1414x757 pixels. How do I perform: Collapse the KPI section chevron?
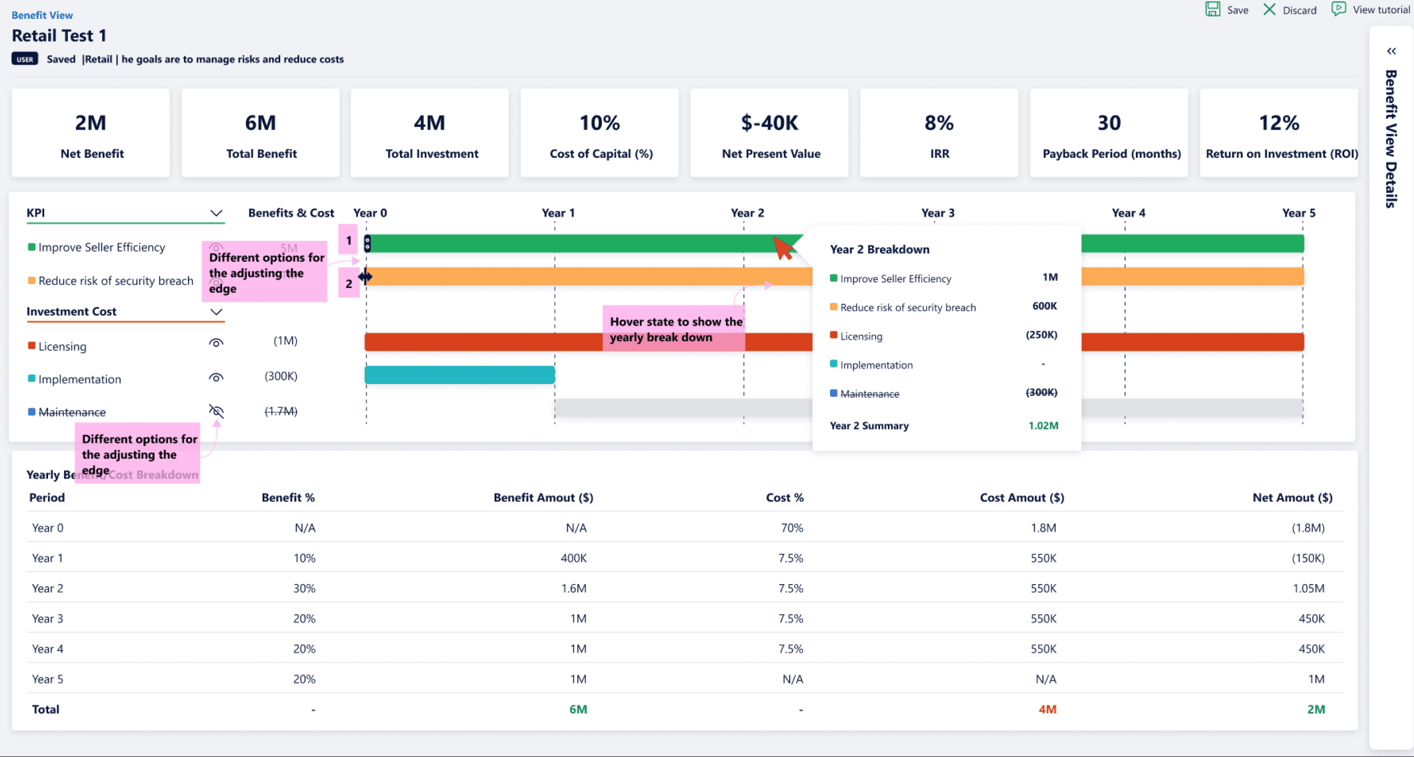click(x=216, y=213)
